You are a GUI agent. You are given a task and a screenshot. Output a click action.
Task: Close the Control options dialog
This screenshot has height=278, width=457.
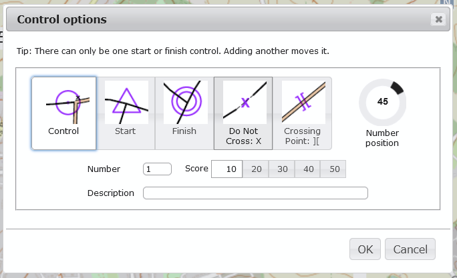(438, 19)
